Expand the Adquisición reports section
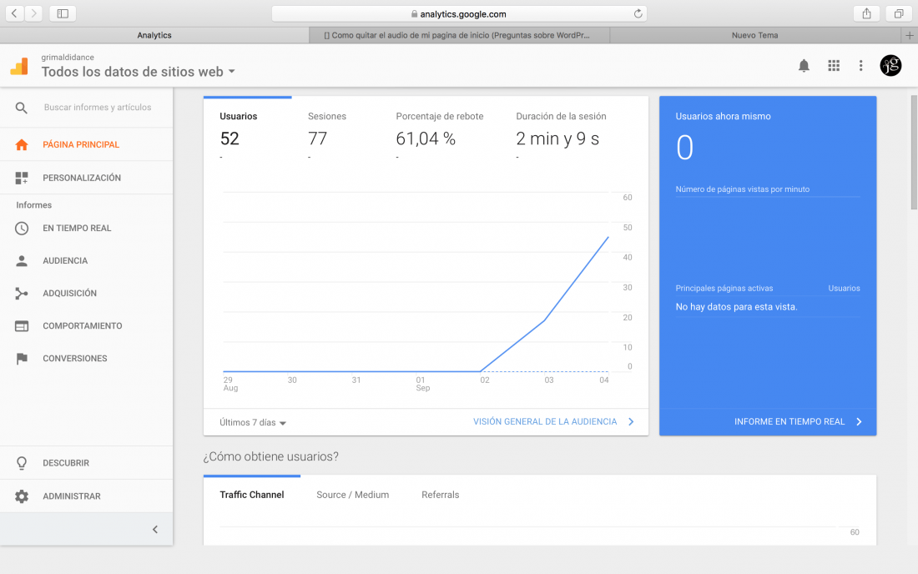 pyautogui.click(x=87, y=293)
